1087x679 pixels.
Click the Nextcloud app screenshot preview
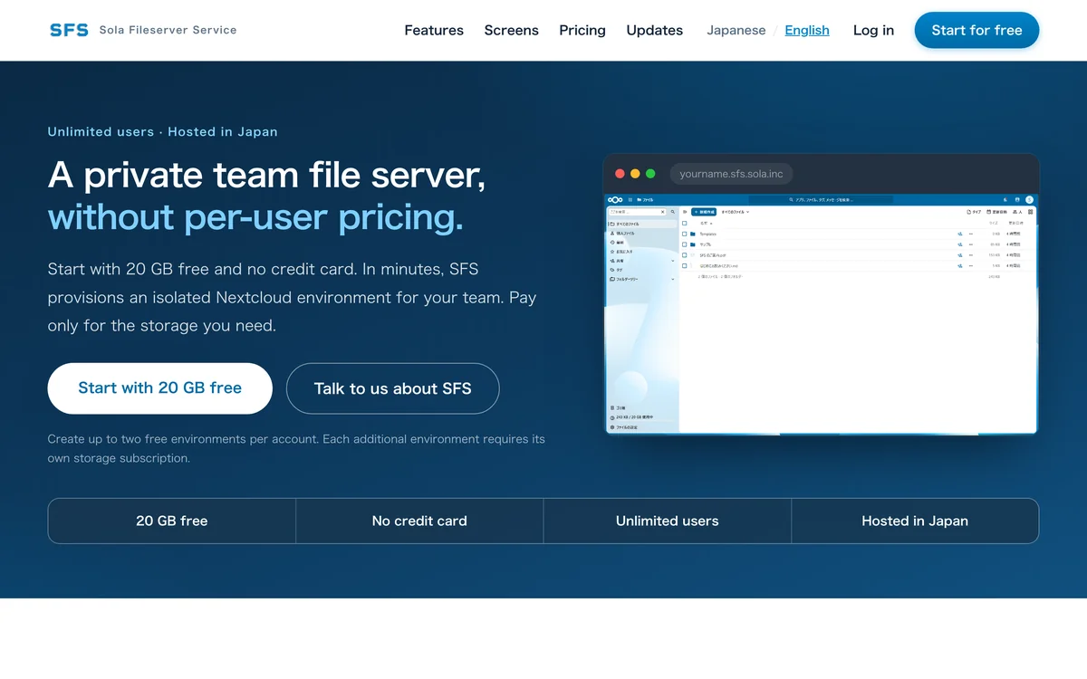(x=821, y=313)
